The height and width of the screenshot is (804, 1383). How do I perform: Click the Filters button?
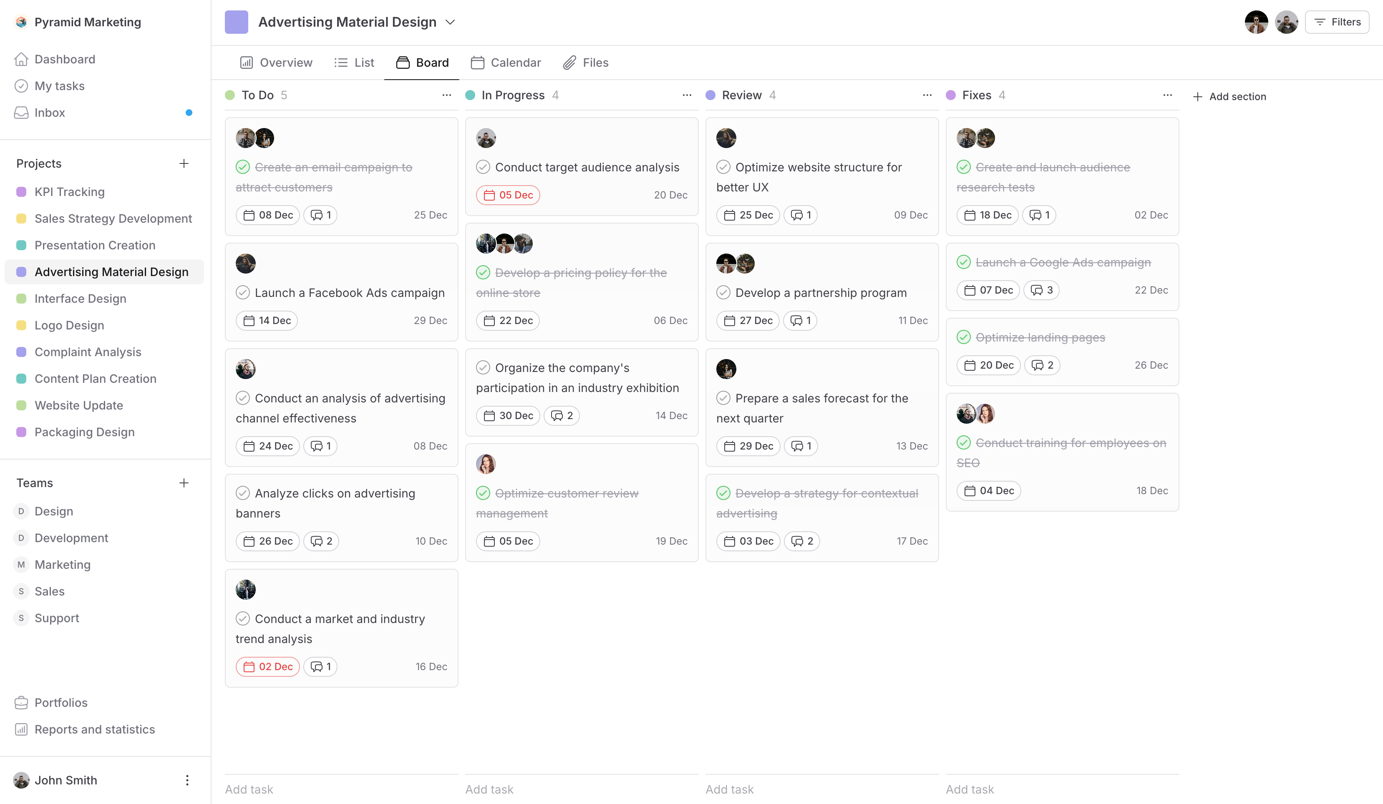(x=1337, y=22)
